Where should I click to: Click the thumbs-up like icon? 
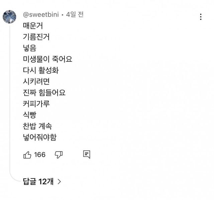pos(27,155)
